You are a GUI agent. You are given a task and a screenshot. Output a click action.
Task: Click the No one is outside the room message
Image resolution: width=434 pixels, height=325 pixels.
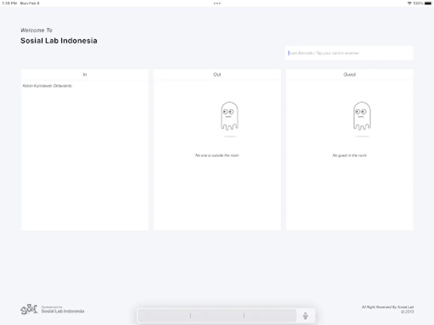pos(217,155)
